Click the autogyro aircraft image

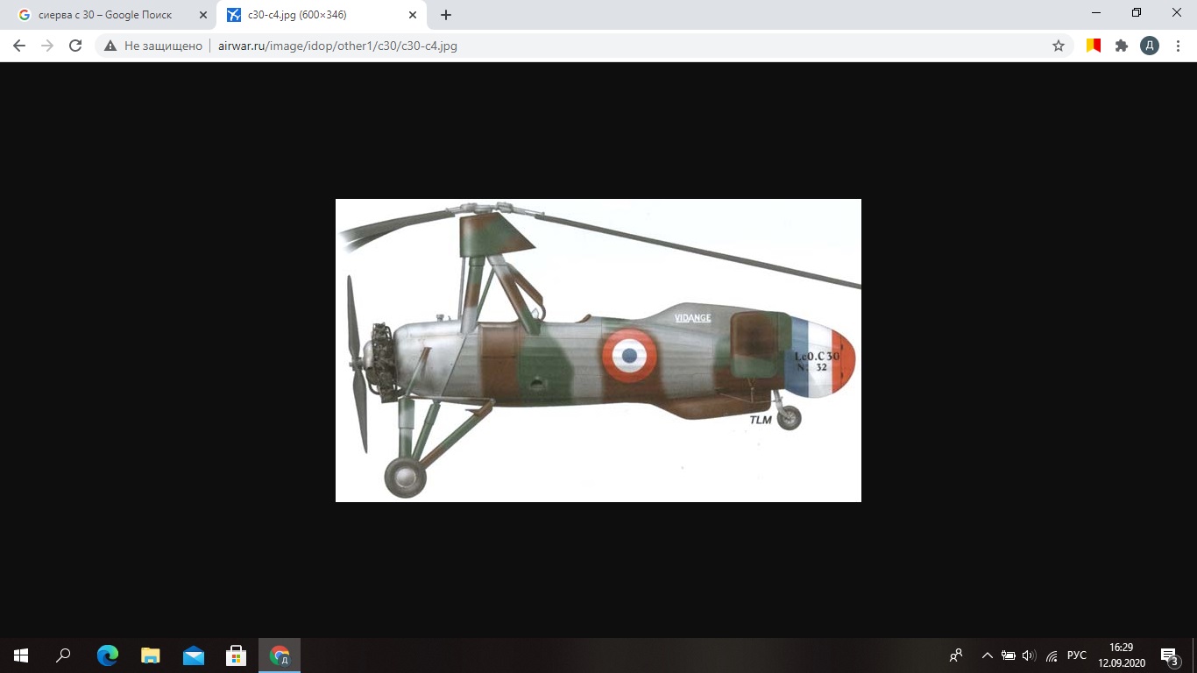(x=598, y=351)
